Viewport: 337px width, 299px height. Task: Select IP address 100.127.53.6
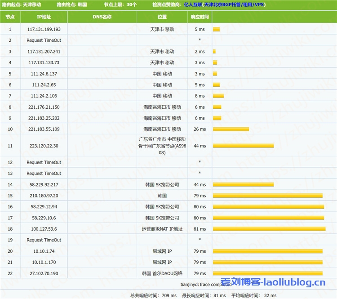44,229
